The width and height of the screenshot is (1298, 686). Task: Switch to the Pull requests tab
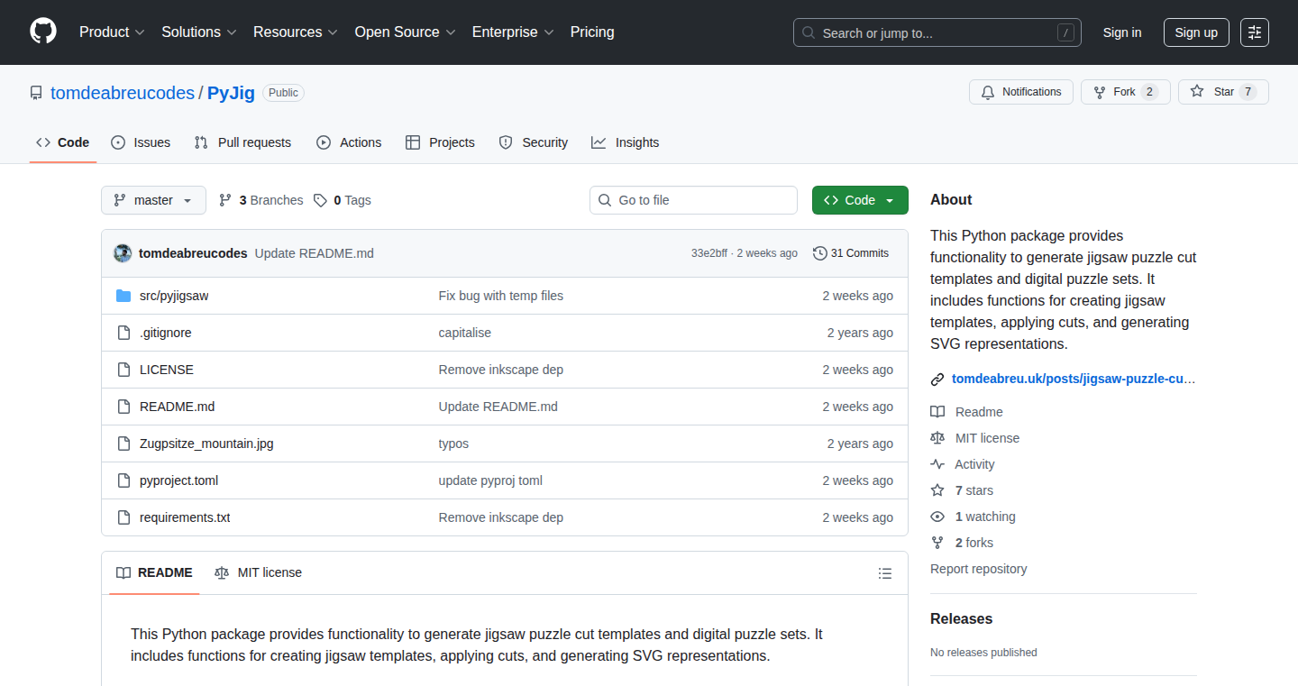[242, 142]
